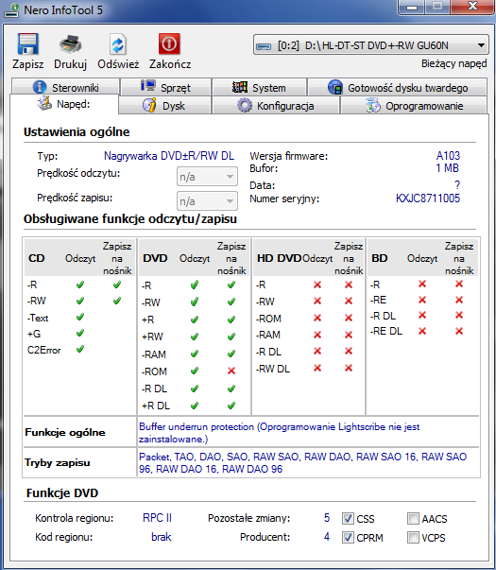Switch to the Sterowniki tab

point(66,87)
